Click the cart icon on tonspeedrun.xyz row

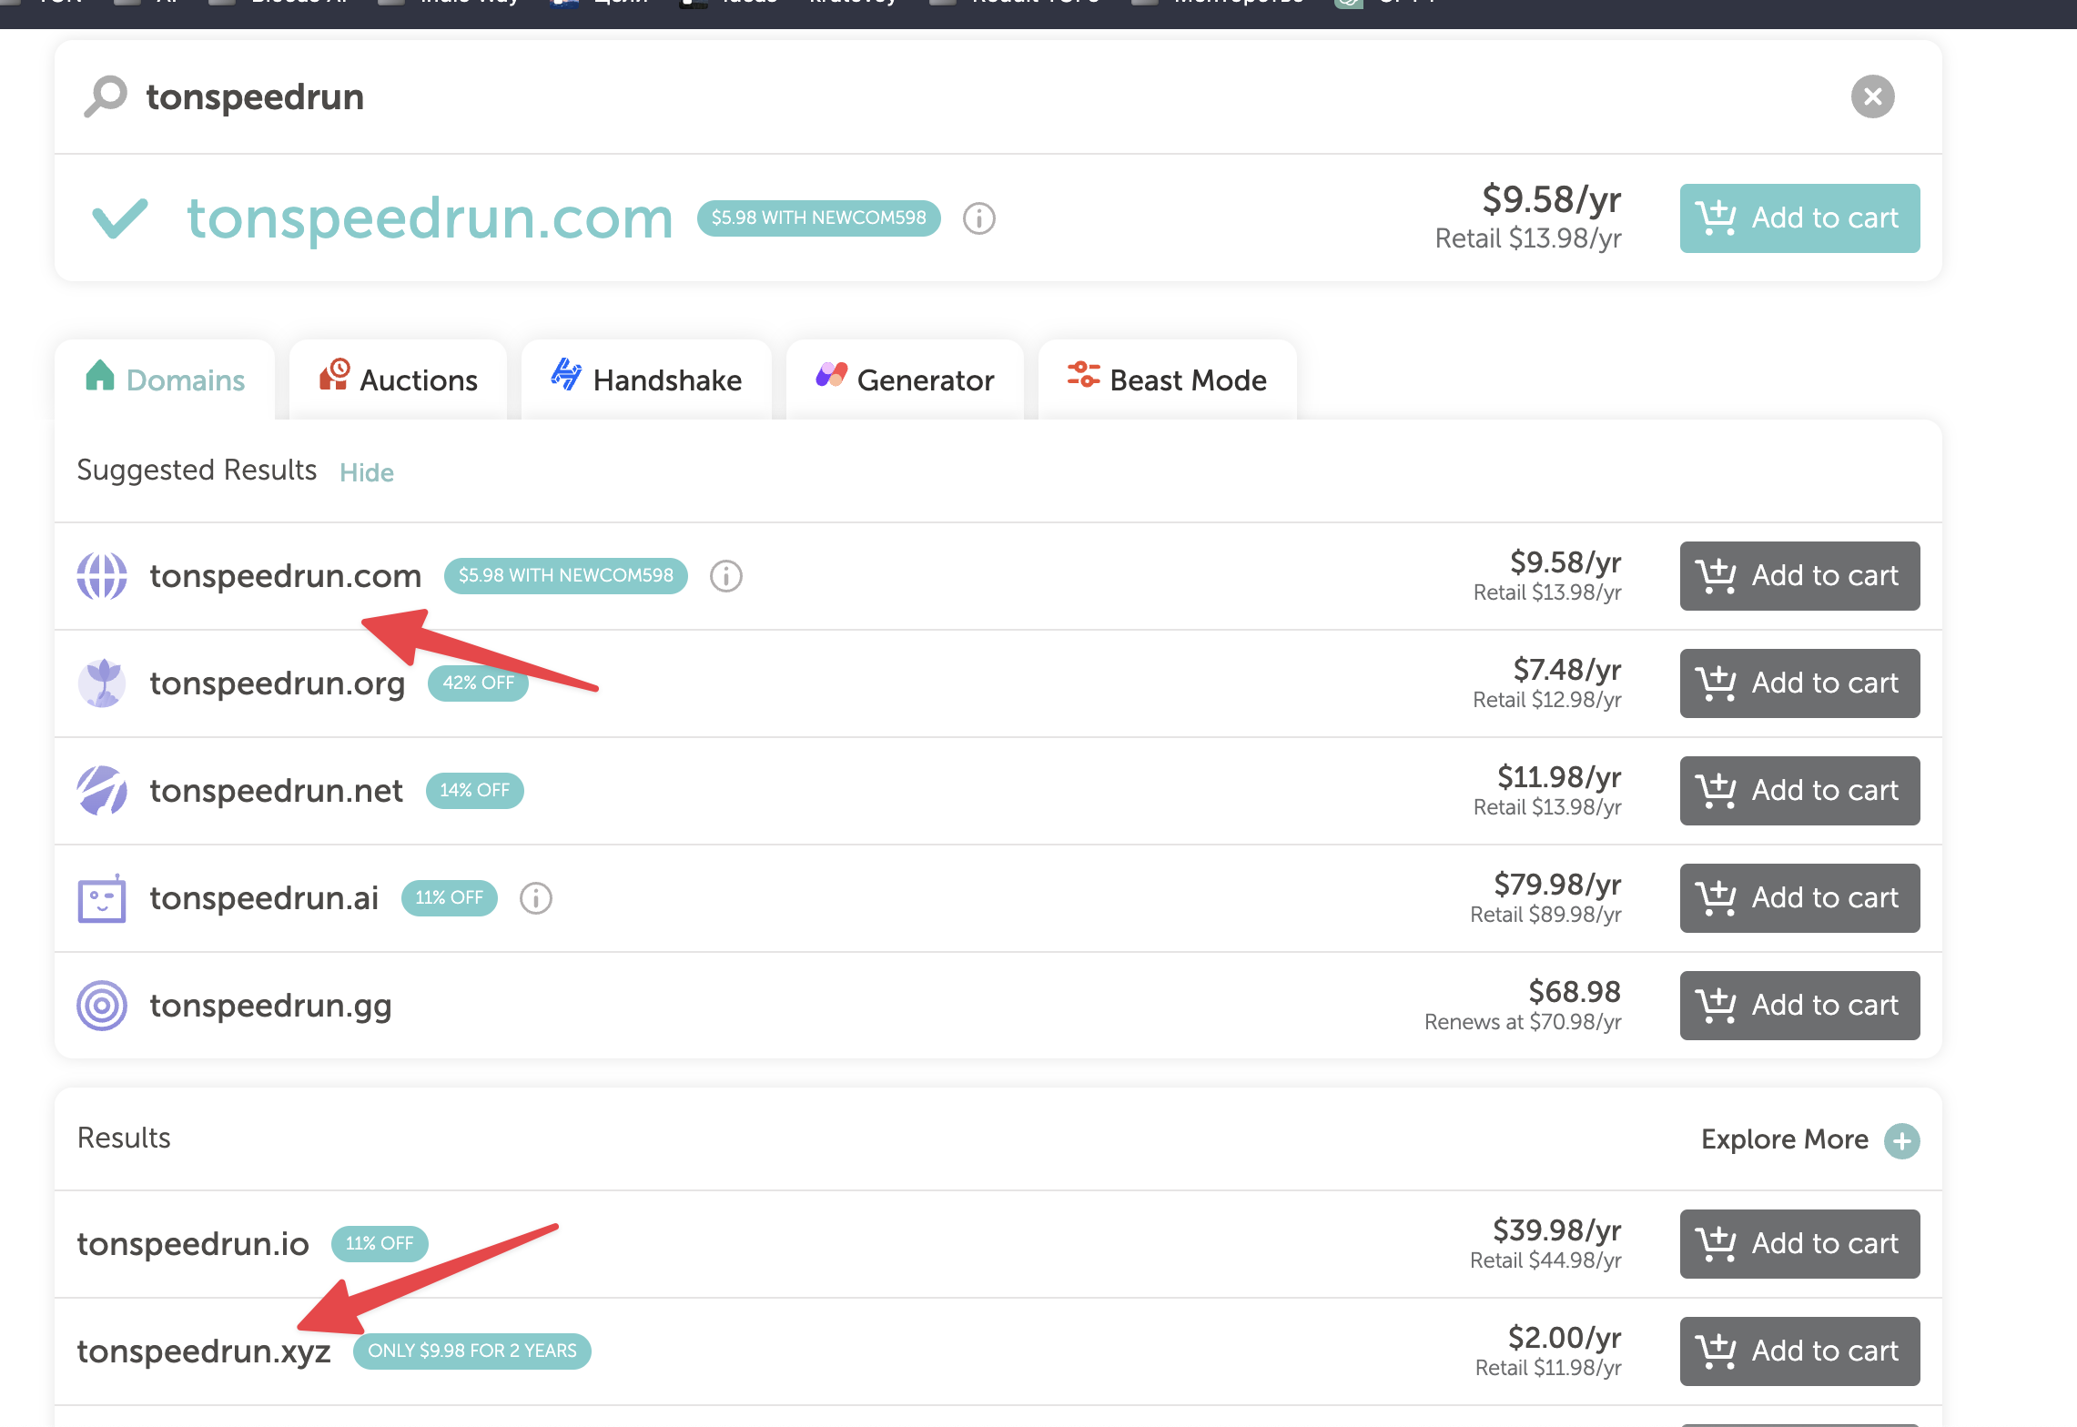(x=1717, y=1351)
